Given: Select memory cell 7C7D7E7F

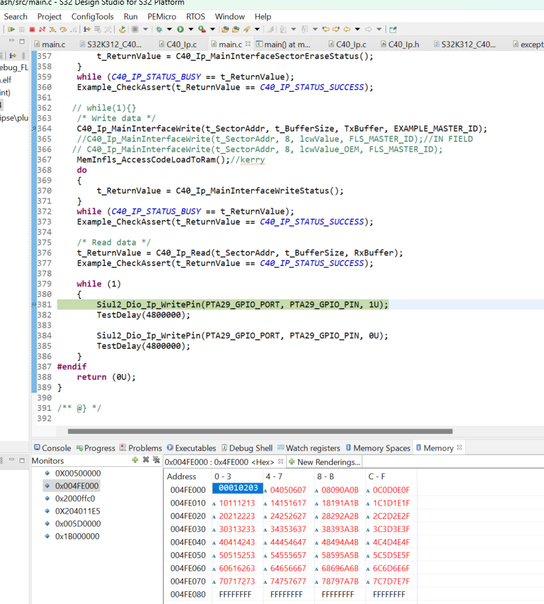Looking at the screenshot, I should (x=391, y=581).
